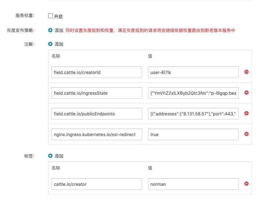Viewport: 268px width, 204px height.
Task: Delete the nginx ssl-redirect annotation row
Action: click(x=247, y=134)
